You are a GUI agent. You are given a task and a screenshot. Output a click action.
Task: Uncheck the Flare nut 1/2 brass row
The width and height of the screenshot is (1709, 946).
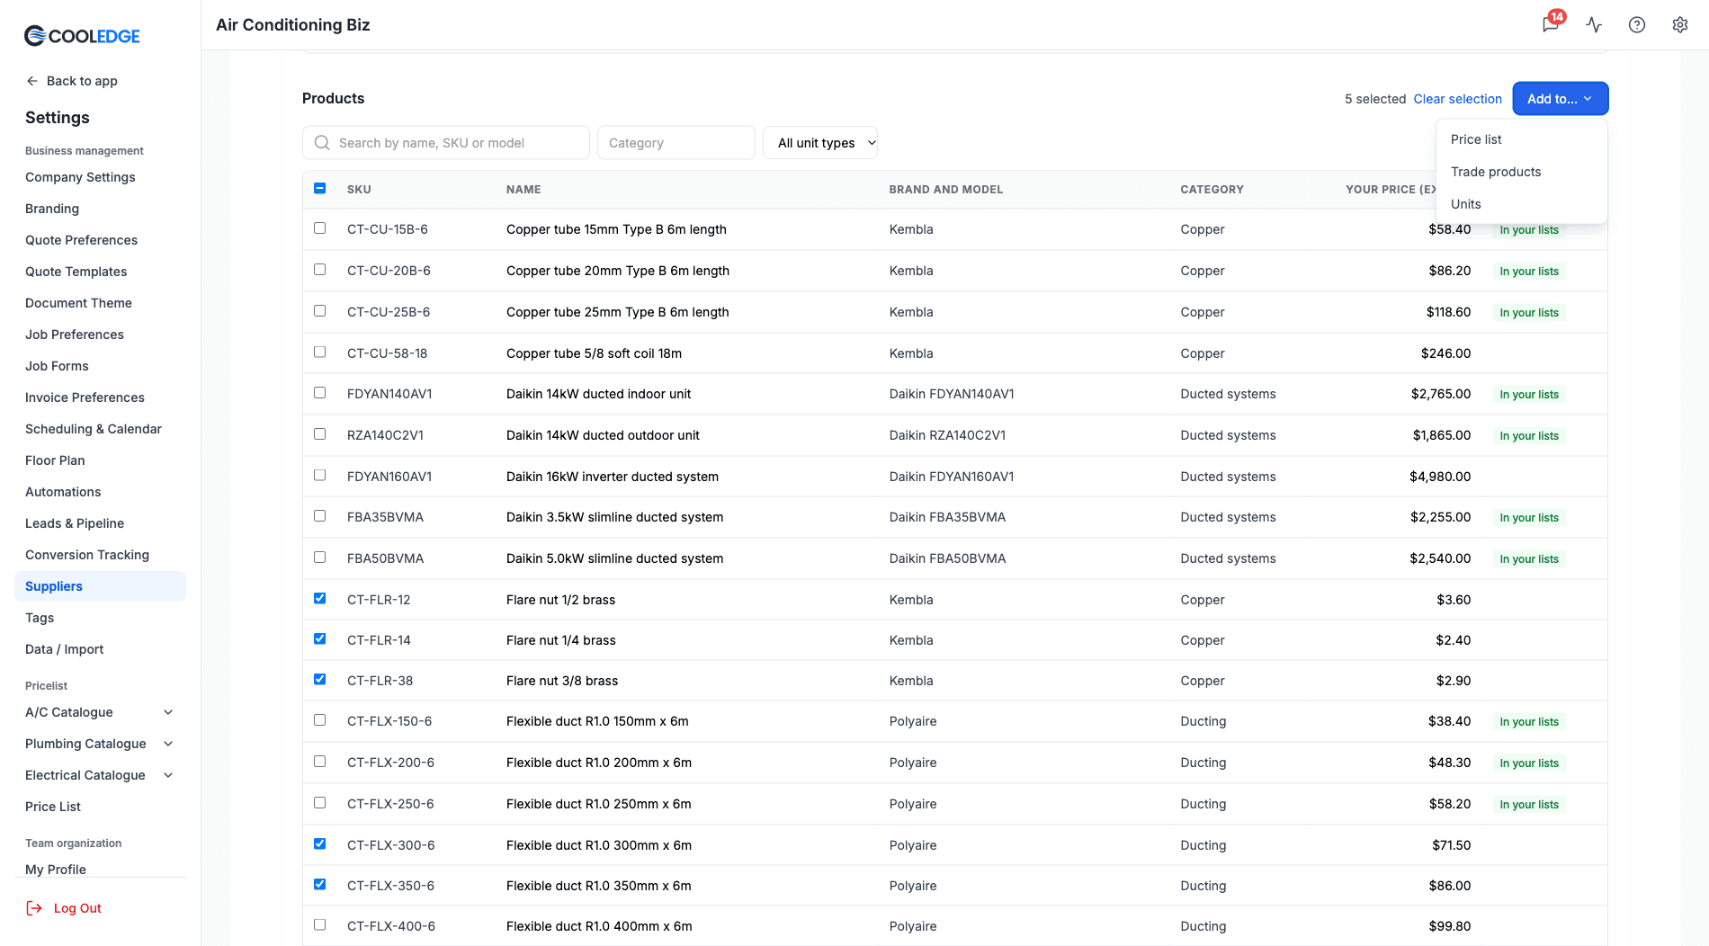[x=319, y=598]
